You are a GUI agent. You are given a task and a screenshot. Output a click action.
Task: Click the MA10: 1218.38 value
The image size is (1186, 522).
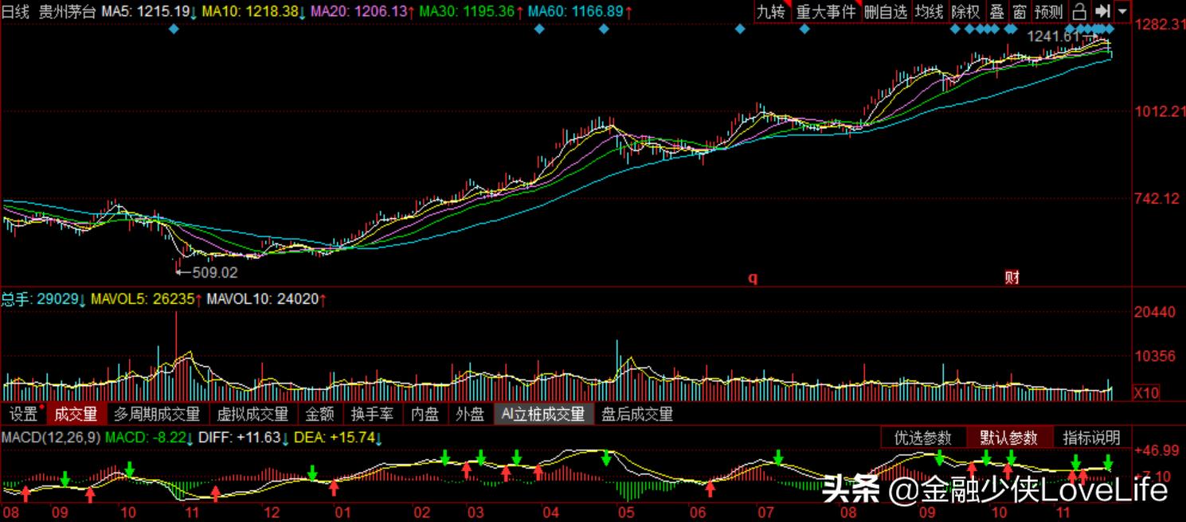point(254,12)
